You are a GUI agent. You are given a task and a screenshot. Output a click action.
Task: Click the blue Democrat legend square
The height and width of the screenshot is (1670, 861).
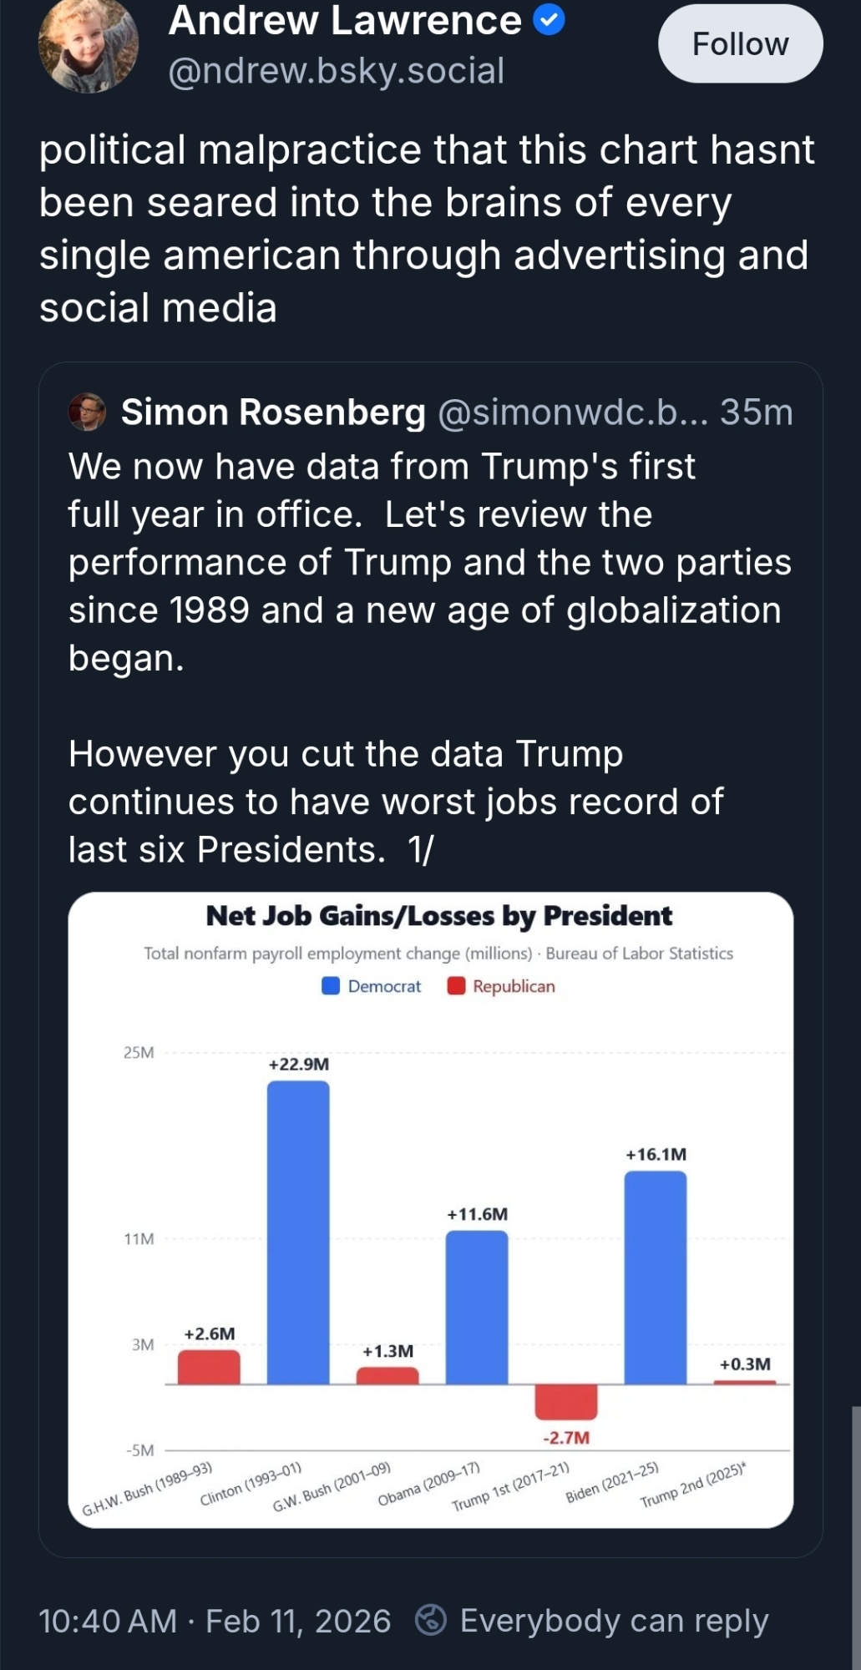click(x=331, y=986)
